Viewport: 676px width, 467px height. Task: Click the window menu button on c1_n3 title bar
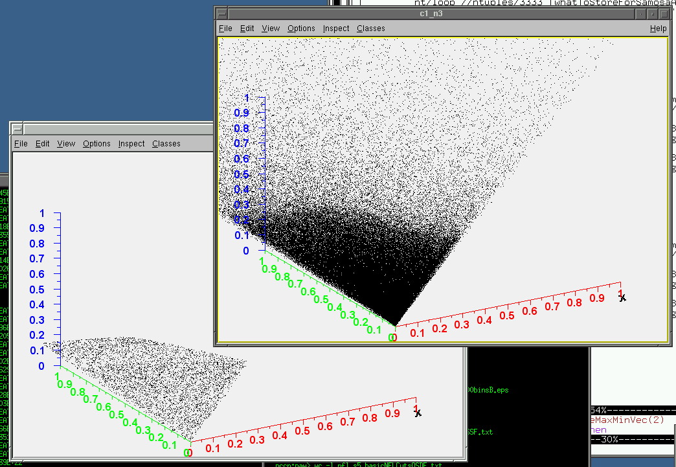click(x=222, y=13)
